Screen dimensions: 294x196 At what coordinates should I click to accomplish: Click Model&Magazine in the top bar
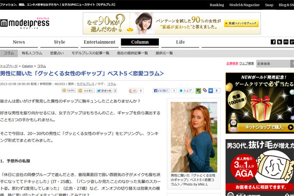244,5
